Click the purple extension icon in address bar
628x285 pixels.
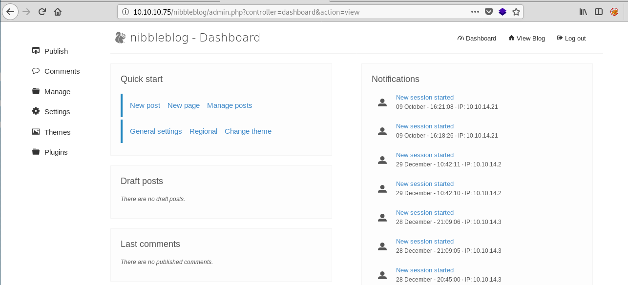(x=502, y=12)
